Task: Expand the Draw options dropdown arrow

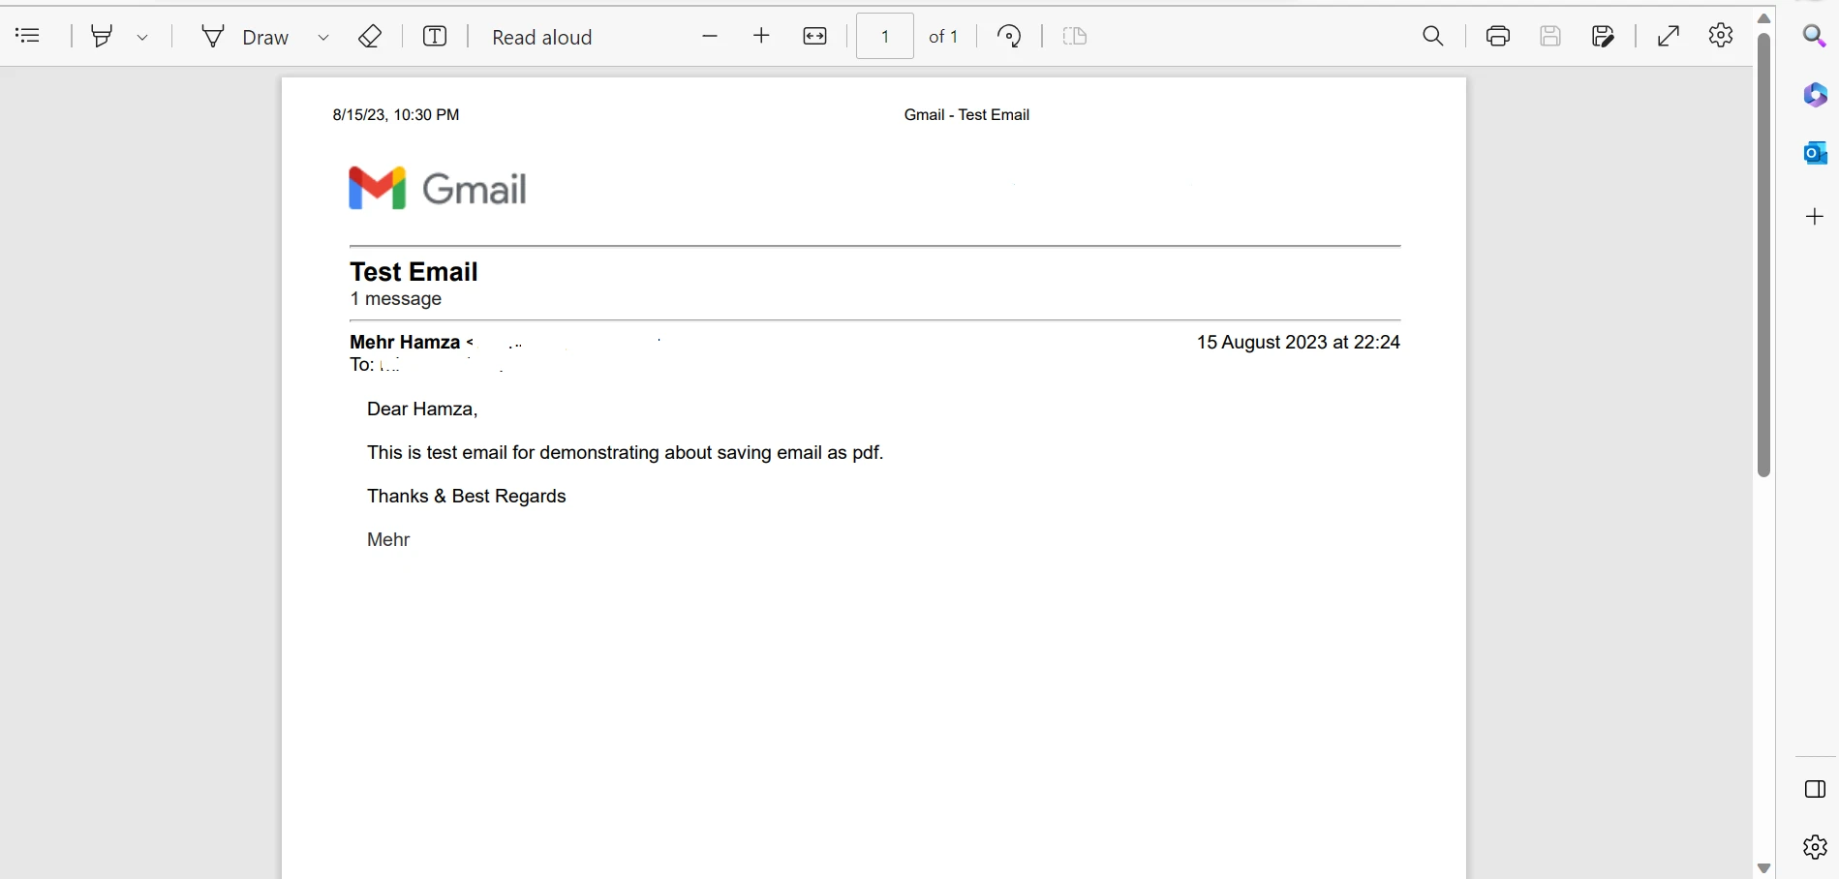Action: tap(323, 37)
